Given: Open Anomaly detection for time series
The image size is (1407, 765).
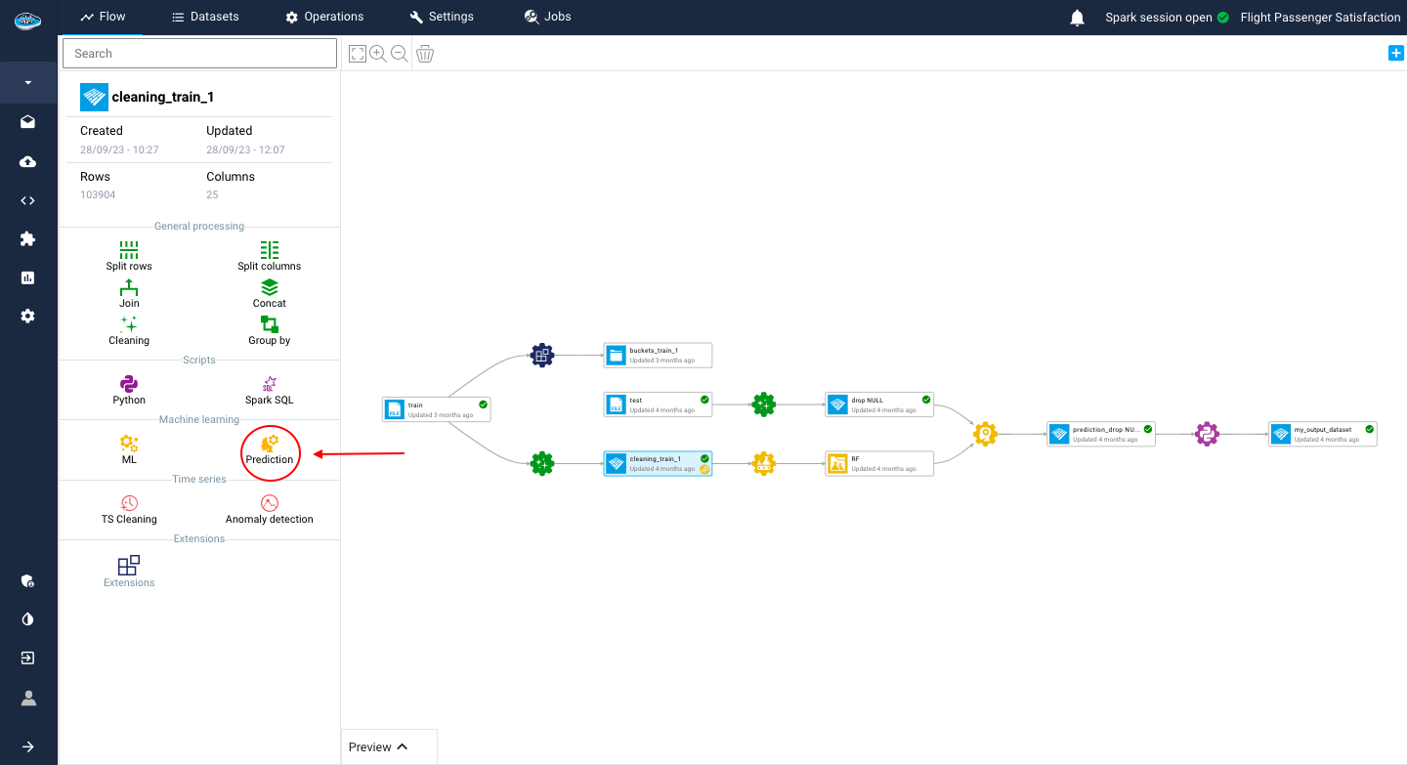Looking at the screenshot, I should [270, 505].
